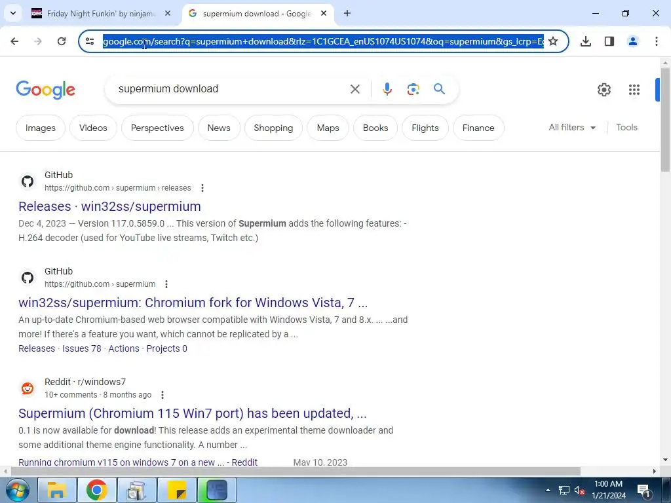
Task: Click the Google logo
Action: (45, 89)
